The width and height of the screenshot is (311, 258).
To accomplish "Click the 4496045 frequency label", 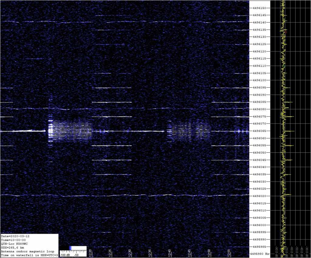I will coord(259,160).
